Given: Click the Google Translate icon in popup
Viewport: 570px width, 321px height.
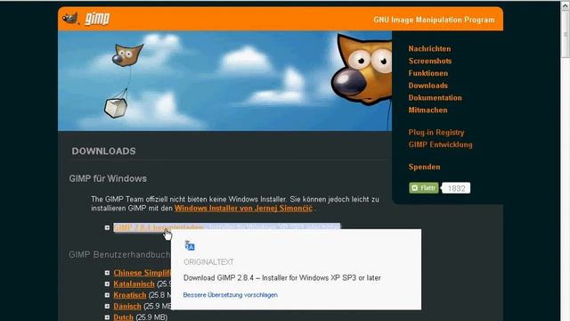Looking at the screenshot, I should (x=190, y=246).
